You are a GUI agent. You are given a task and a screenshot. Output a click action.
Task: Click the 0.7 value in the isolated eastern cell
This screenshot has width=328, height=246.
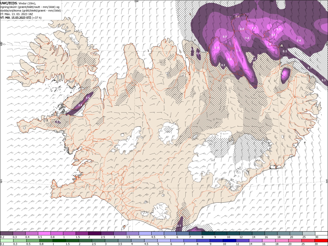click(x=283, y=74)
